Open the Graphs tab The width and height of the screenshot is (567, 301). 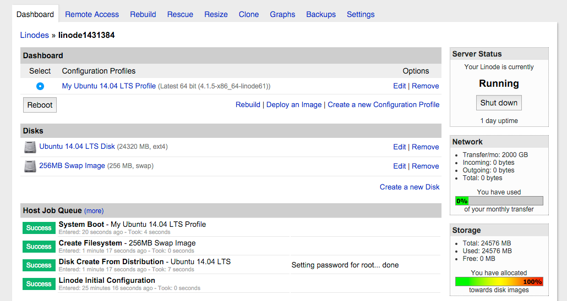tap(282, 14)
